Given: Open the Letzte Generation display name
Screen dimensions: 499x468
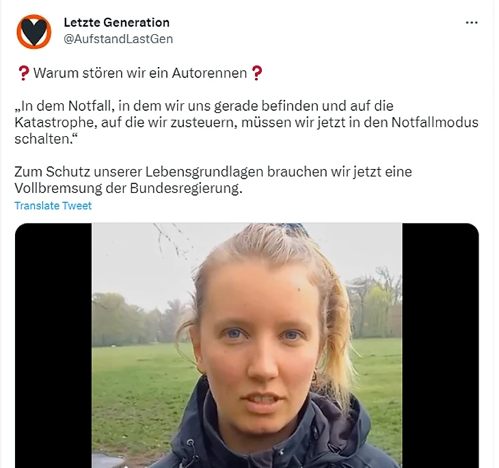Looking at the screenshot, I should 116,23.
